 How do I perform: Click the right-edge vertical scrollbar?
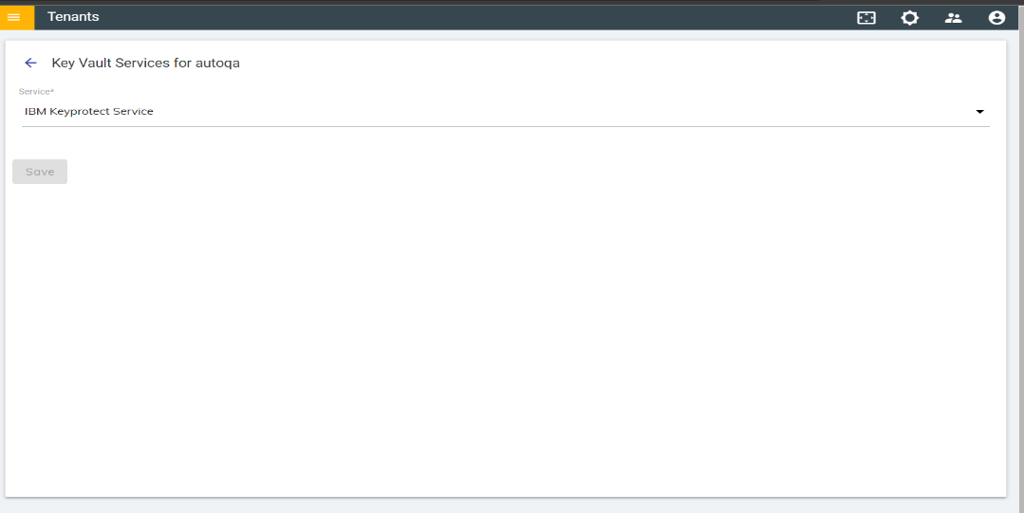pyautogui.click(x=1019, y=266)
